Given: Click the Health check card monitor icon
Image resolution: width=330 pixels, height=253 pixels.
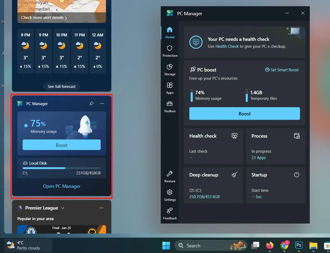Looking at the screenshot, I should pyautogui.click(x=234, y=136).
